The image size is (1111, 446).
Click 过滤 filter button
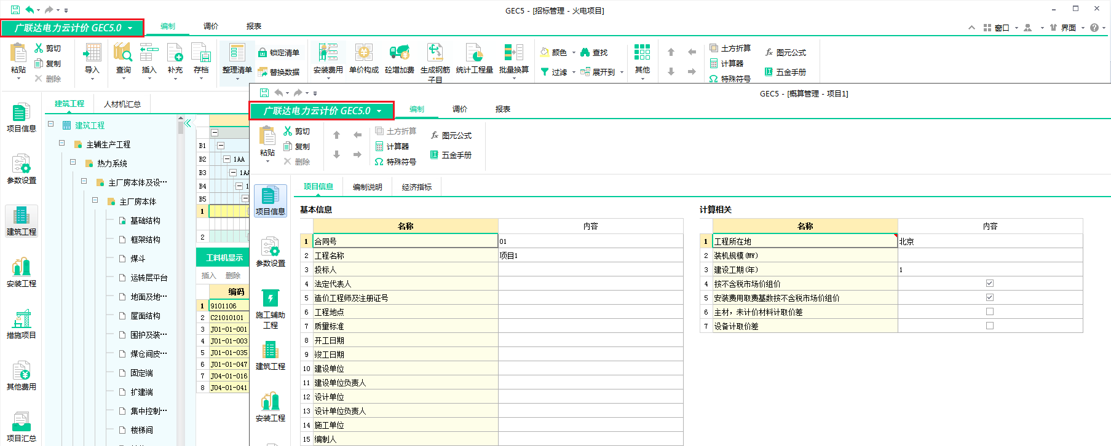pos(554,72)
